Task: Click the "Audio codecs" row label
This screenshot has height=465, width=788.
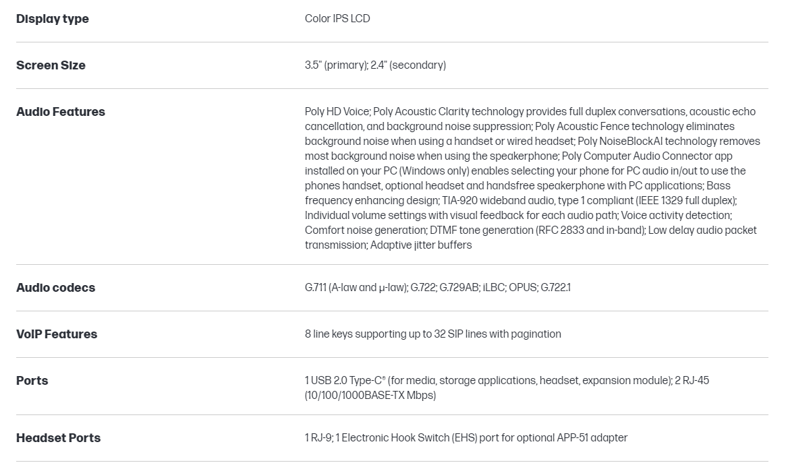Action: point(55,288)
